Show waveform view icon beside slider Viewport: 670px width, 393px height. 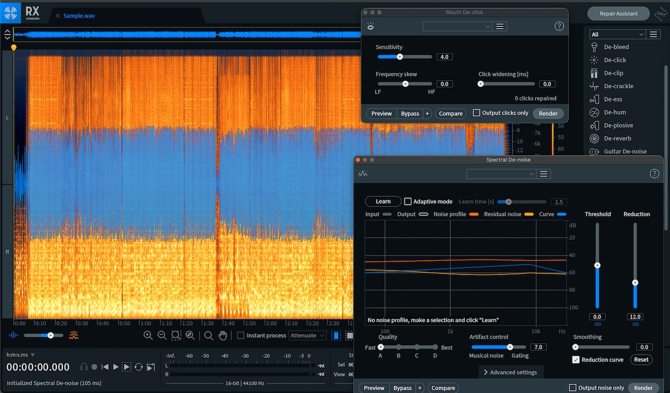pyautogui.click(x=13, y=335)
